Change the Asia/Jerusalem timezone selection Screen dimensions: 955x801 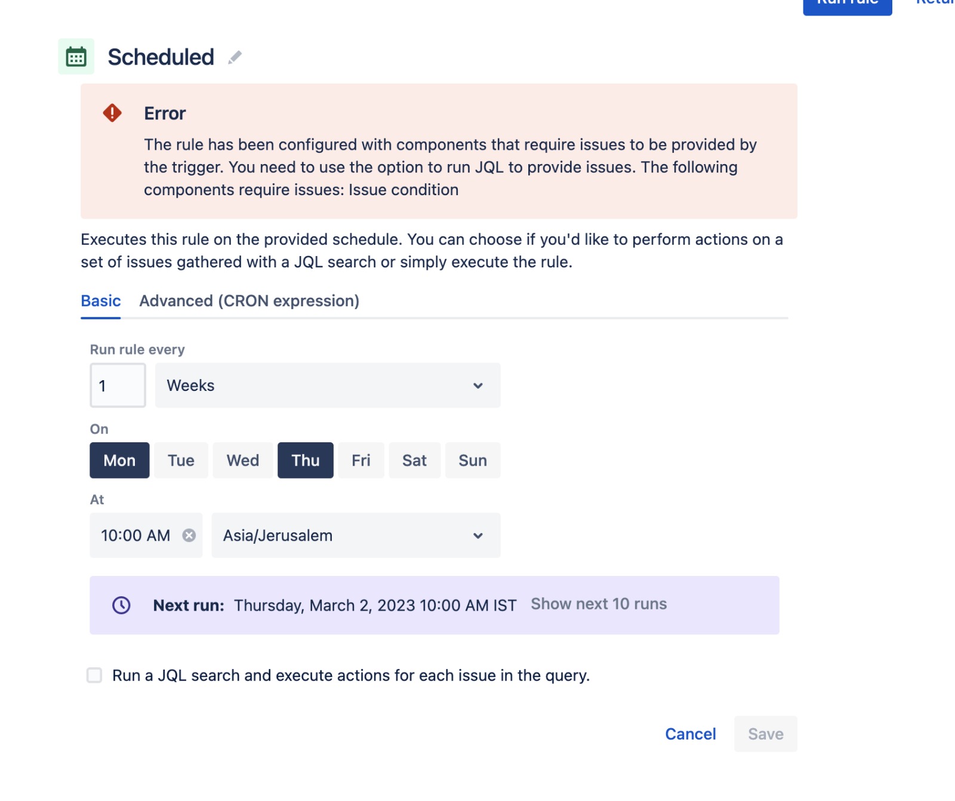click(355, 535)
